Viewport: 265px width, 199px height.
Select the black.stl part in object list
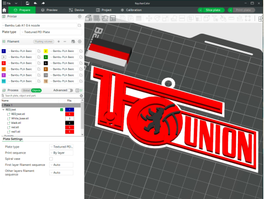[x=16, y=123]
